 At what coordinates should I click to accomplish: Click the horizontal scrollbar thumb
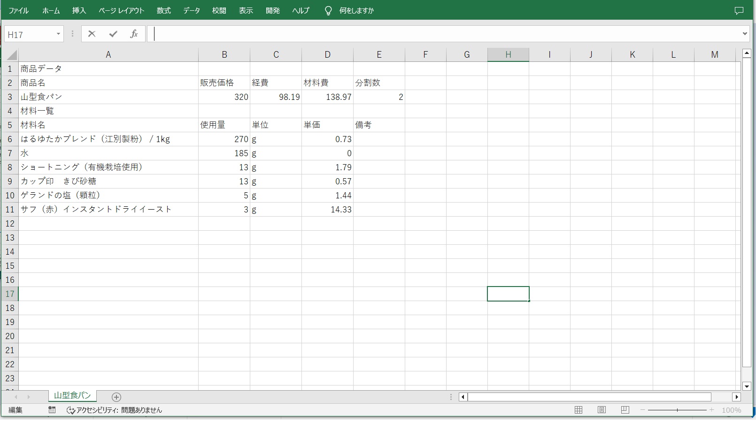click(589, 397)
